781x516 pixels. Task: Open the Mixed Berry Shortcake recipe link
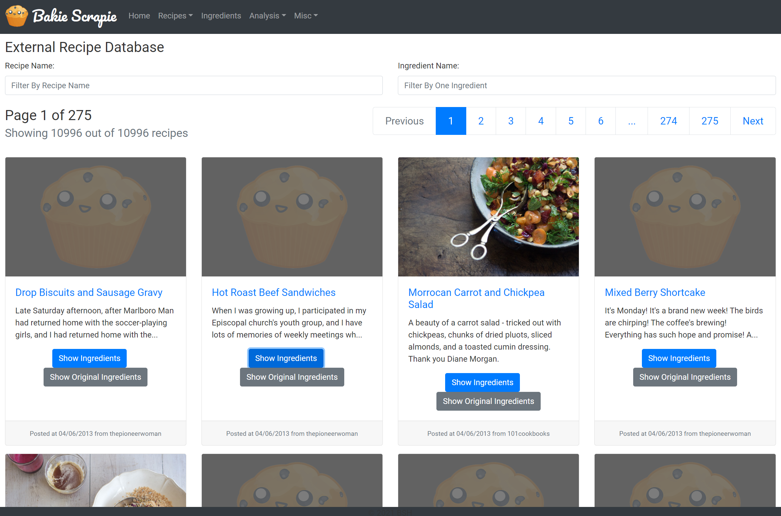click(655, 293)
